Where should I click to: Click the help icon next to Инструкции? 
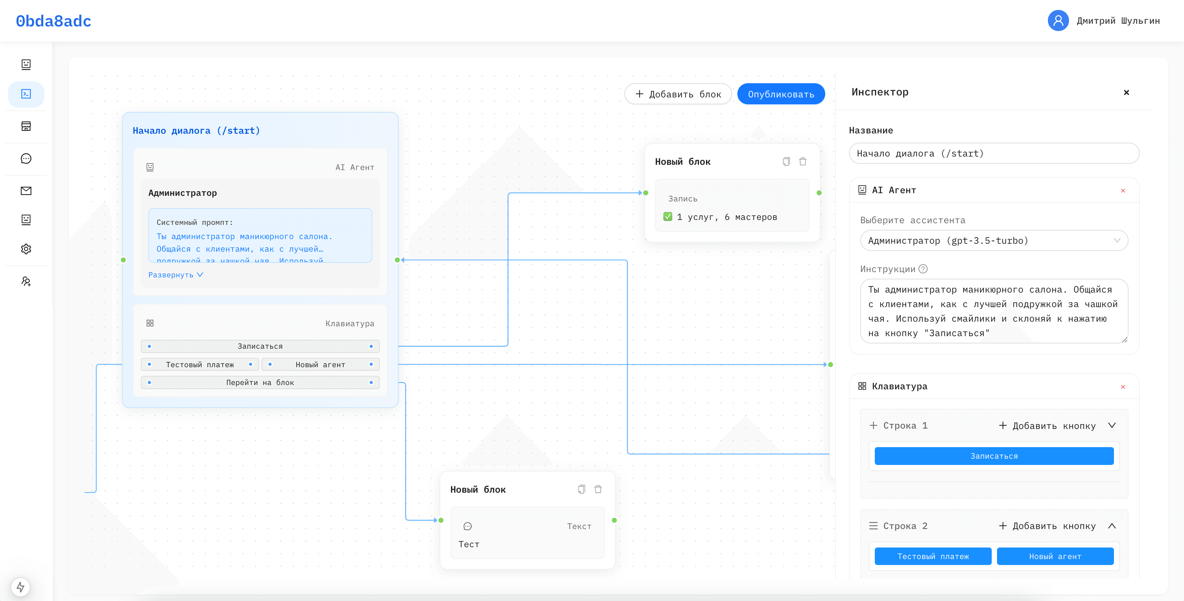923,269
